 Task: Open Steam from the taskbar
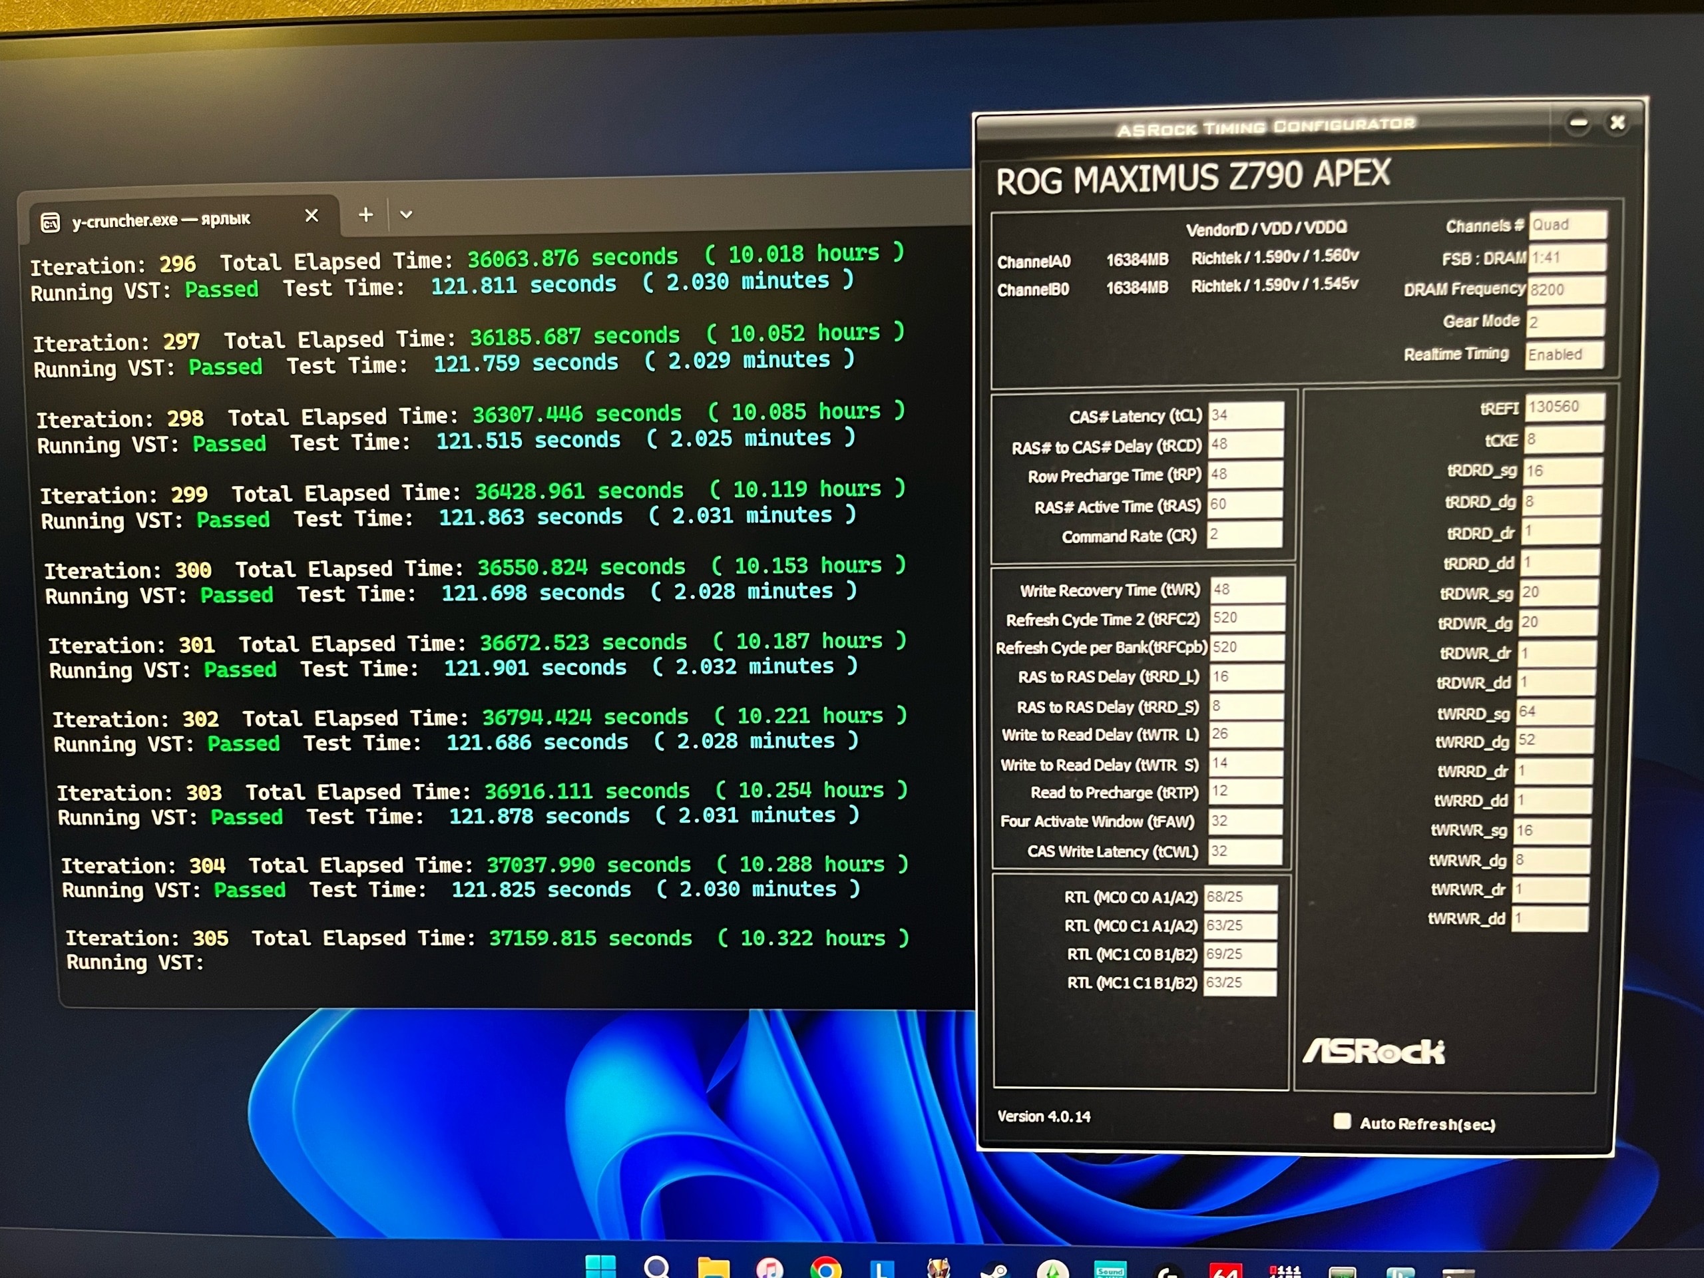[994, 1270]
